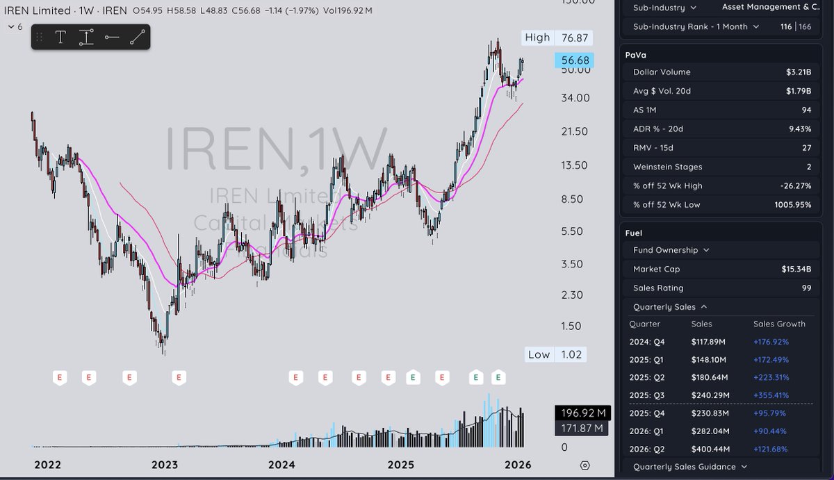Click the 196.92 M volume label
This screenshot has height=480, width=834.
tap(582, 413)
